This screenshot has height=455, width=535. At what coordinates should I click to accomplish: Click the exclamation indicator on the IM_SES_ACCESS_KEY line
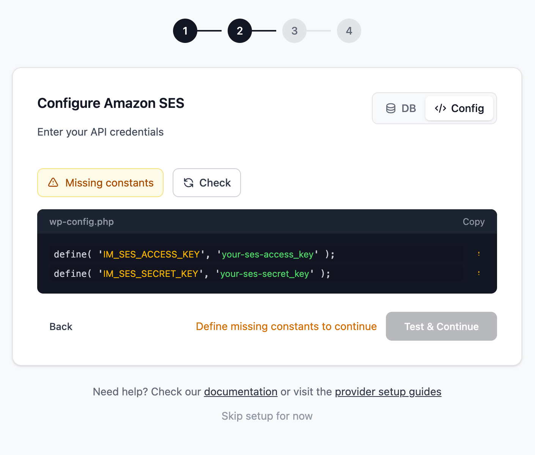479,254
